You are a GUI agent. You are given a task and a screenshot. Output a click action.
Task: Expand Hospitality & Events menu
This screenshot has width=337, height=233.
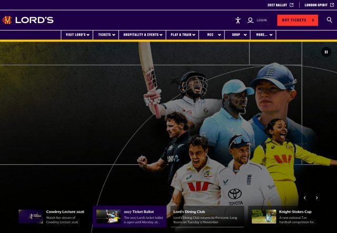click(143, 35)
